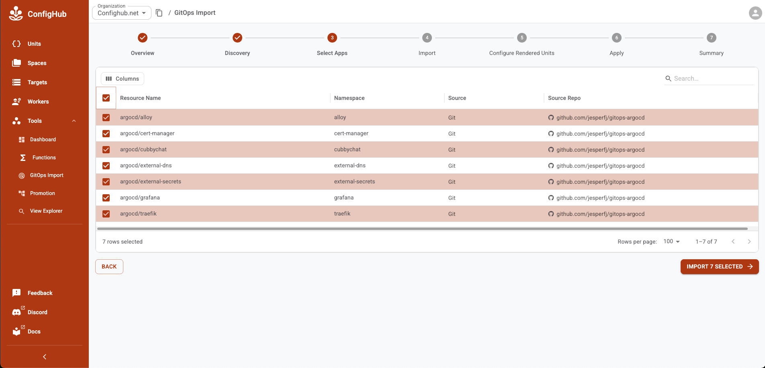Screen dimensions: 765x368
Task: Click the horizontal table scrollbar
Action: click(422, 229)
